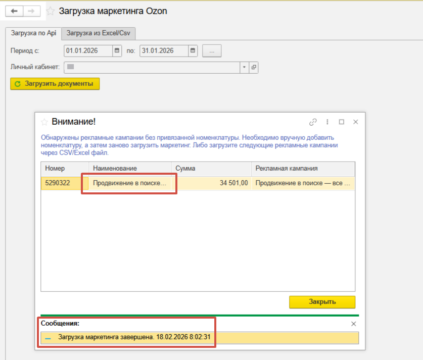Open the selected Личный кабинет record
Image resolution: width=423 pixels, height=360 pixels.
point(254,67)
